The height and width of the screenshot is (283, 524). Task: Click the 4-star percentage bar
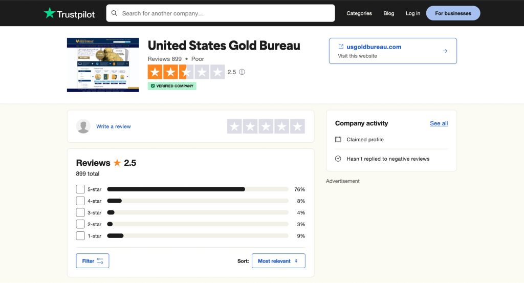[x=198, y=201]
